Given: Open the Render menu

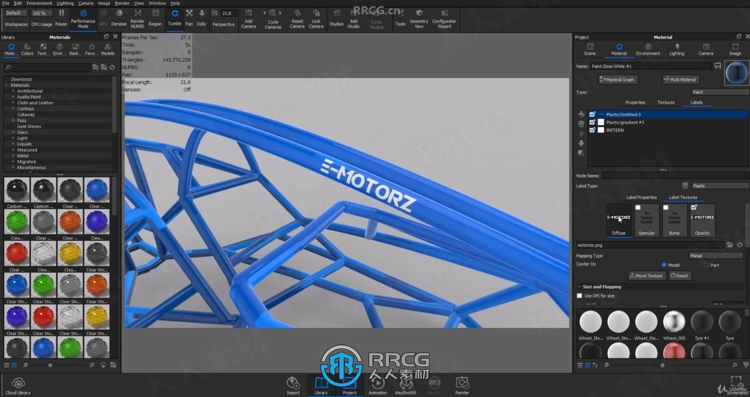Looking at the screenshot, I should [x=122, y=3].
